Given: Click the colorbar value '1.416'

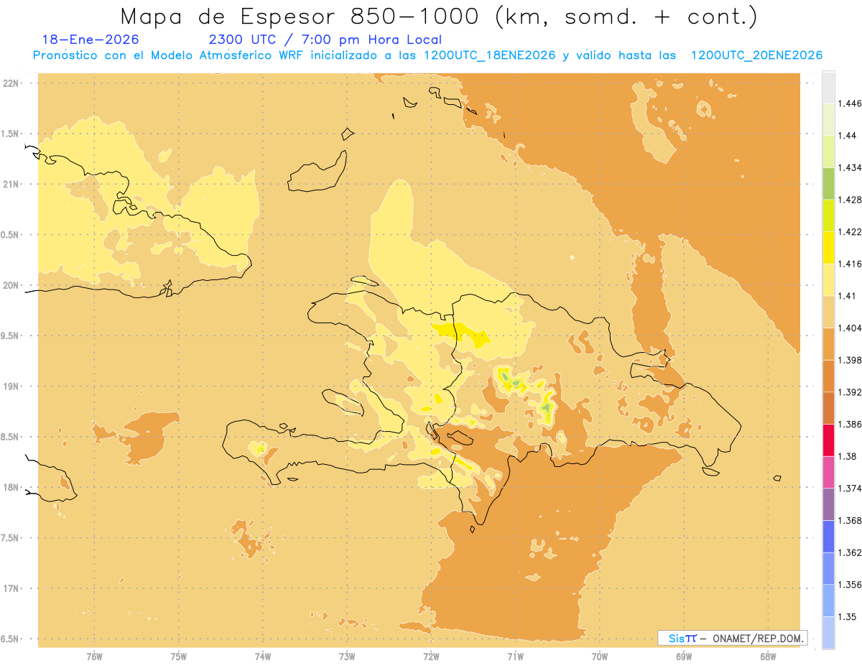Looking at the screenshot, I should point(849,264).
